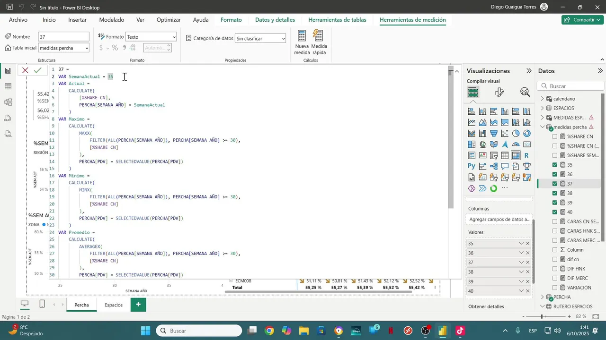
Task: Choose the Q&A speech bubble visual
Action: click(x=505, y=166)
